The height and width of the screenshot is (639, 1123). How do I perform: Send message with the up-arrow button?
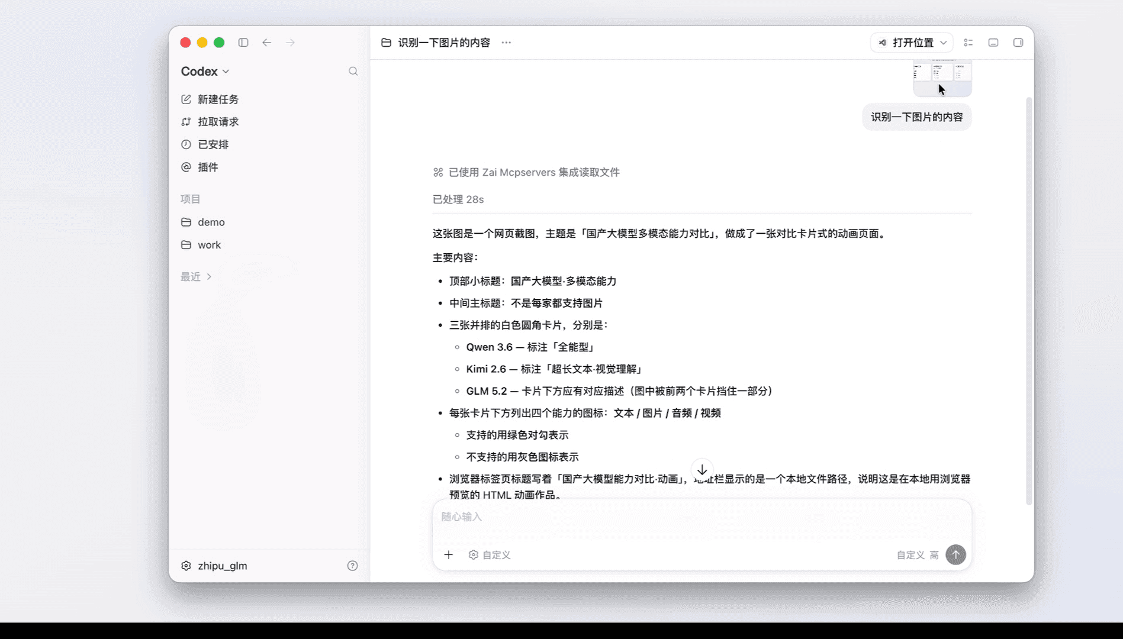tap(955, 555)
